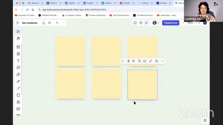
Task: Add a tag to the note
Action: [x=139, y=61]
